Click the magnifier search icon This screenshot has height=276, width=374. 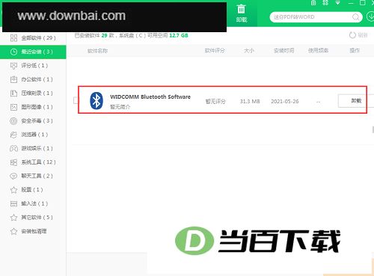355,17
